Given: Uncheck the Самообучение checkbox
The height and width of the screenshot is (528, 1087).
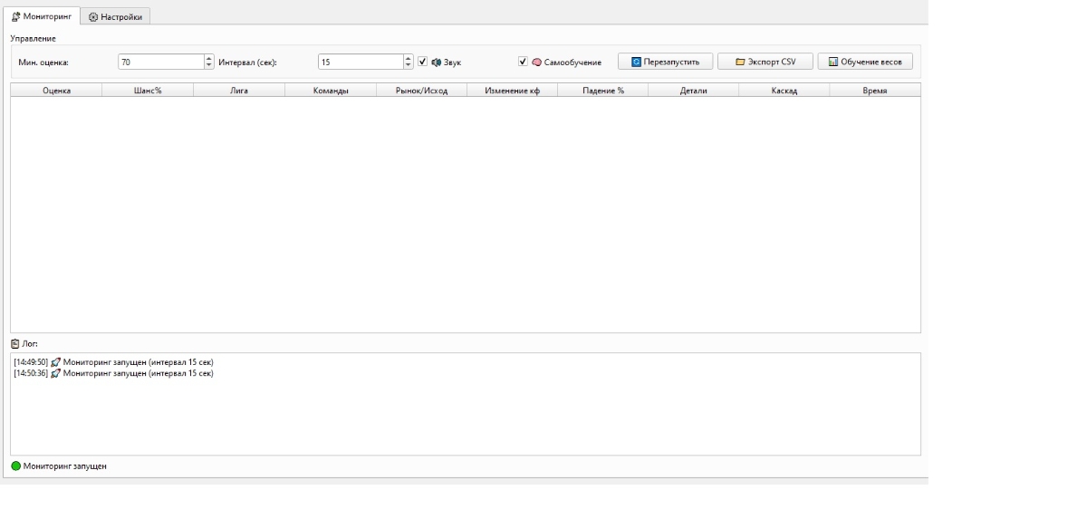Looking at the screenshot, I should pyautogui.click(x=523, y=62).
